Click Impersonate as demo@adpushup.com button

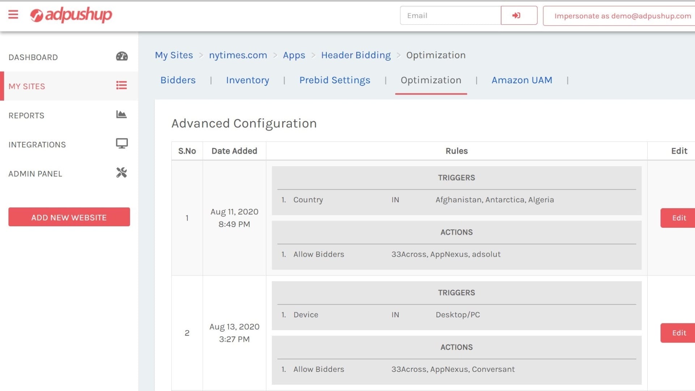click(620, 16)
